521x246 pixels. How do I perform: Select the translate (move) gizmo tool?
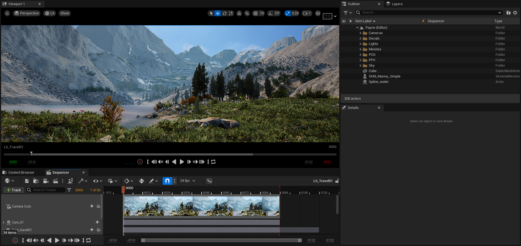[x=218, y=13]
